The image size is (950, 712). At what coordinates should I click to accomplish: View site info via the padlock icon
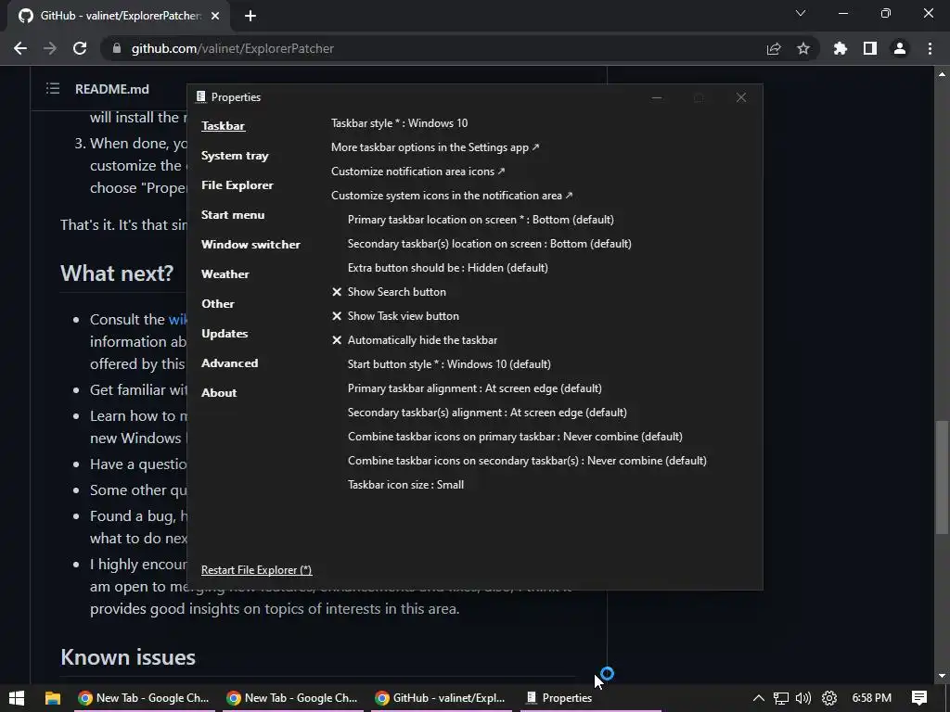click(x=117, y=48)
